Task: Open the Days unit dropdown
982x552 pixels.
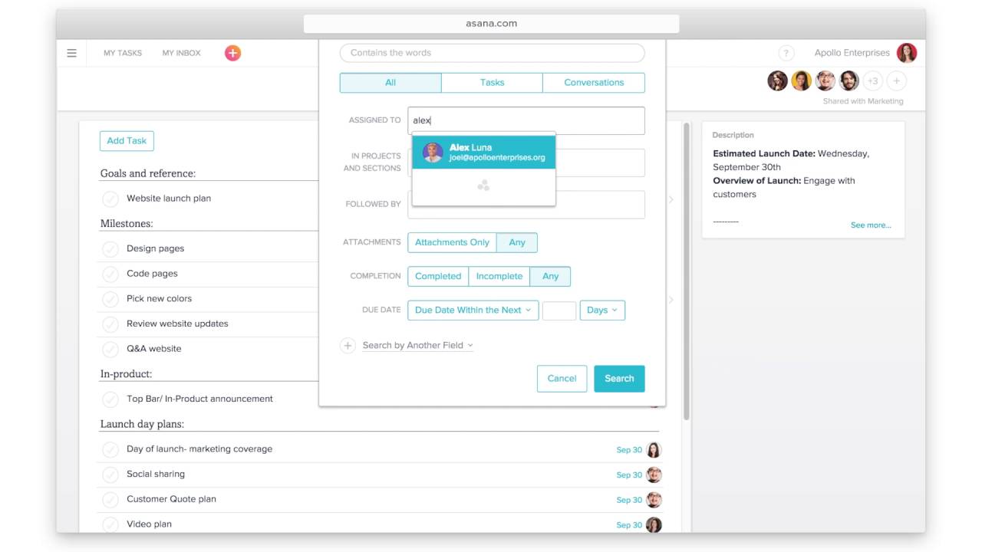Action: 602,310
